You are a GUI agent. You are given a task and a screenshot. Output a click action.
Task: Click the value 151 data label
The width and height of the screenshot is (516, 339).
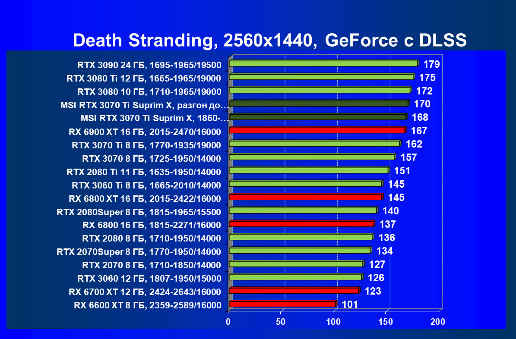click(x=402, y=171)
